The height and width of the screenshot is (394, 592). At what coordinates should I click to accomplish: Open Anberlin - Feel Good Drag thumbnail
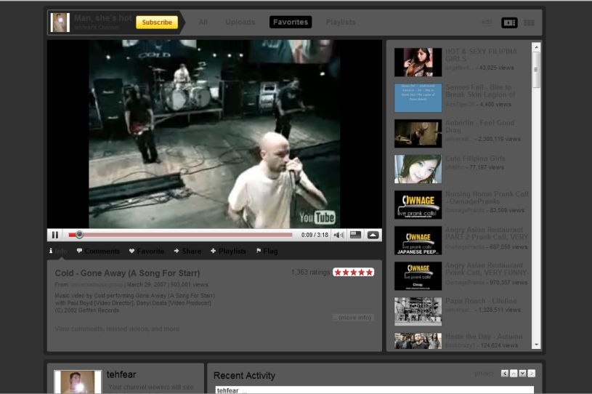[x=418, y=133]
